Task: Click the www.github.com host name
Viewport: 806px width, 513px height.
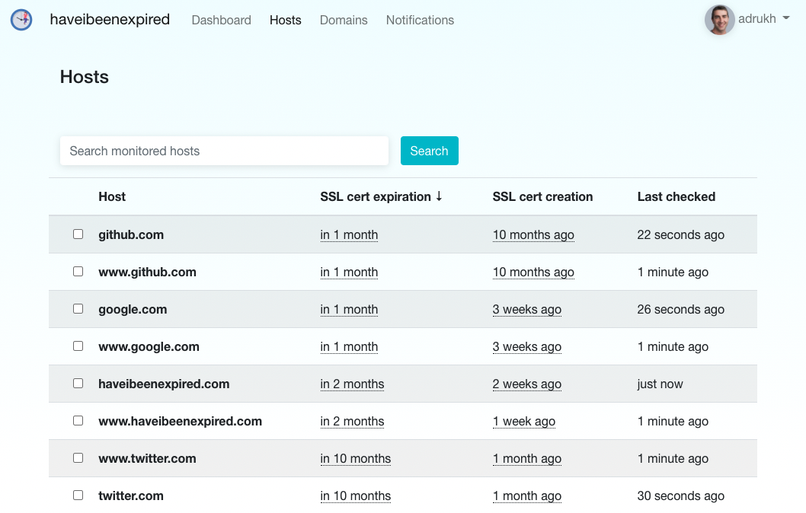Action: point(148,272)
